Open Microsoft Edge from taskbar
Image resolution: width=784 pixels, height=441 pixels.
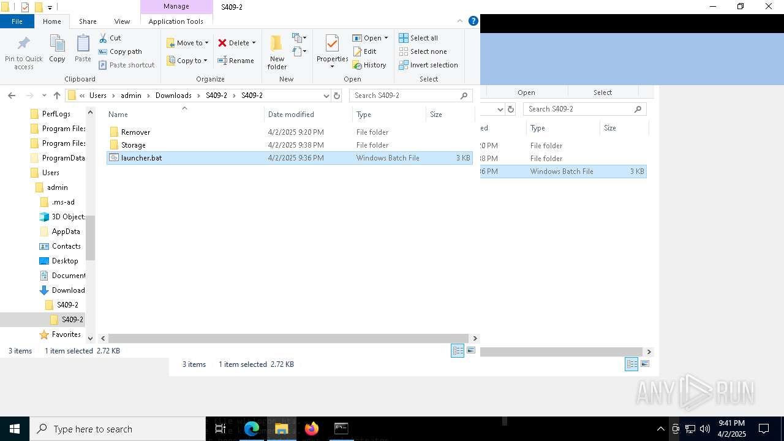pyautogui.click(x=252, y=429)
